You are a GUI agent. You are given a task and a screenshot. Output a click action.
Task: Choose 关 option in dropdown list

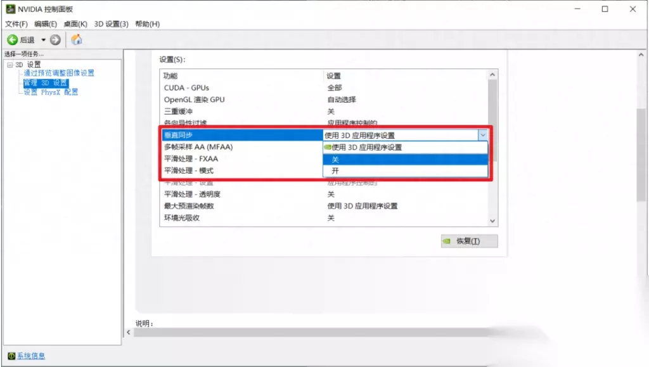405,159
